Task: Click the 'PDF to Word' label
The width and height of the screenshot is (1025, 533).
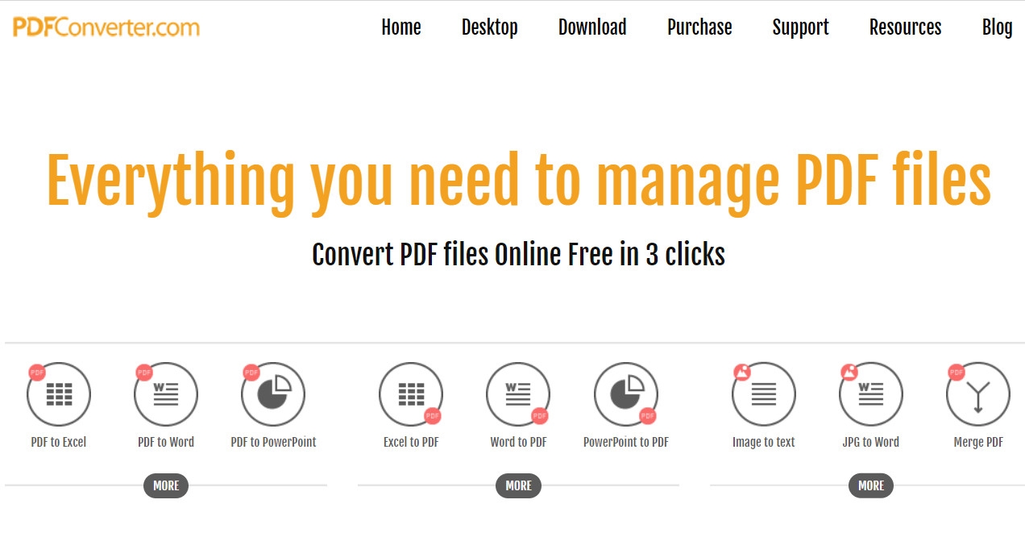Action: tap(166, 442)
